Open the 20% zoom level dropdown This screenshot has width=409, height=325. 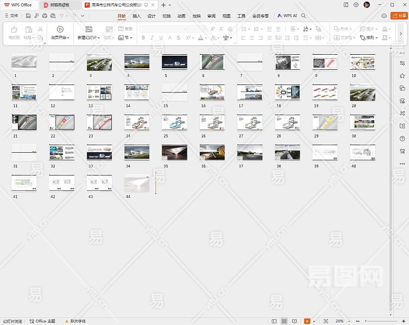click(342, 321)
